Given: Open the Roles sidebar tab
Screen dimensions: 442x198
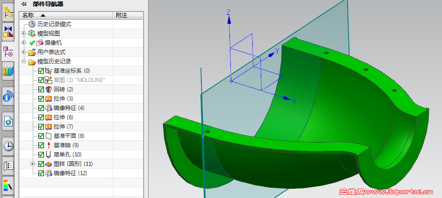Looking at the screenshot, I should (x=8, y=166).
